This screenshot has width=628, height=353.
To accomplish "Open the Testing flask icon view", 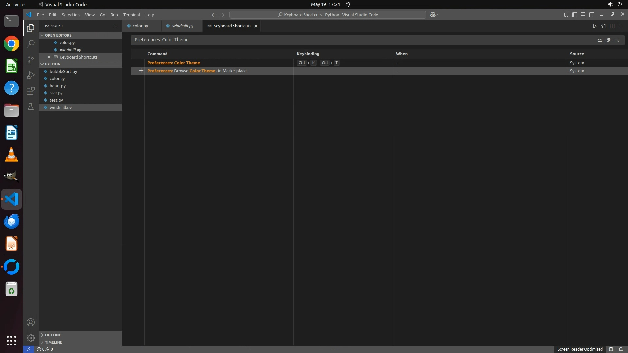I will [x=31, y=107].
